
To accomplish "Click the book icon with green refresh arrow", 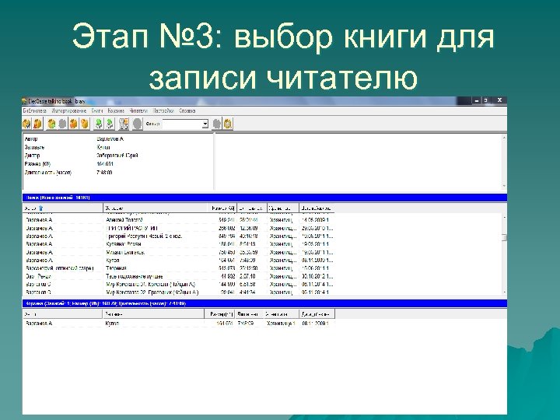I will point(52,124).
